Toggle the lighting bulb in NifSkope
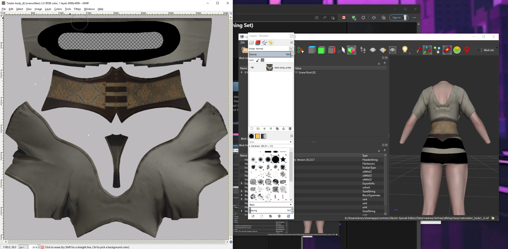This screenshot has height=249, width=508. click(405, 50)
